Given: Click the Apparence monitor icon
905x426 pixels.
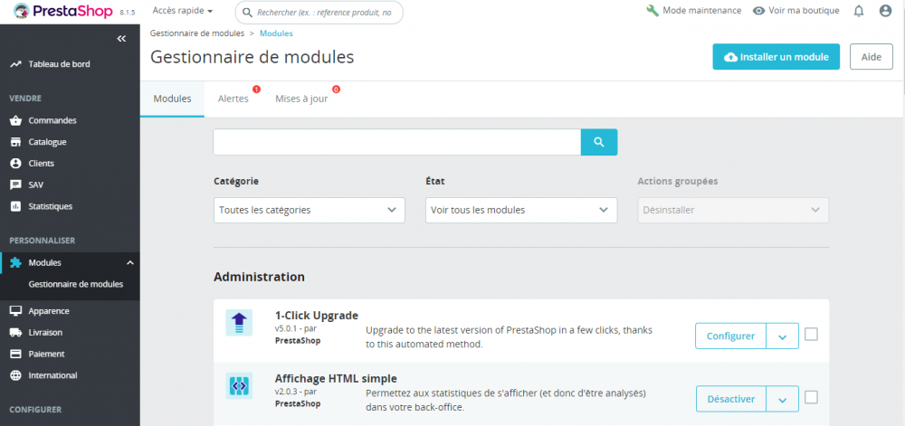Looking at the screenshot, I should click(x=16, y=311).
